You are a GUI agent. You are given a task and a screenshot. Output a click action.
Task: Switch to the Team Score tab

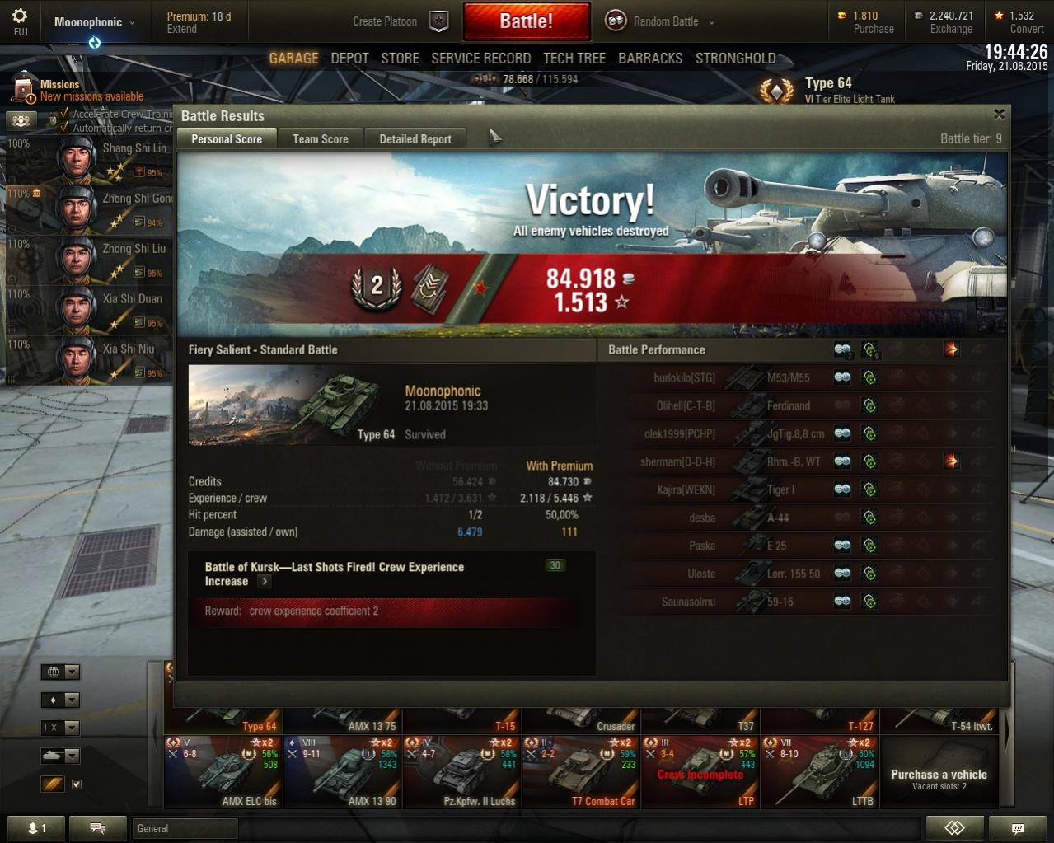321,139
